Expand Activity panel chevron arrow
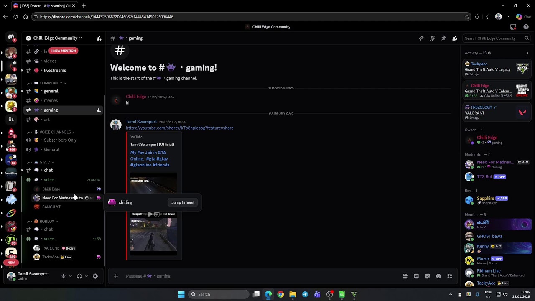This screenshot has height=301, width=535. coord(527,53)
